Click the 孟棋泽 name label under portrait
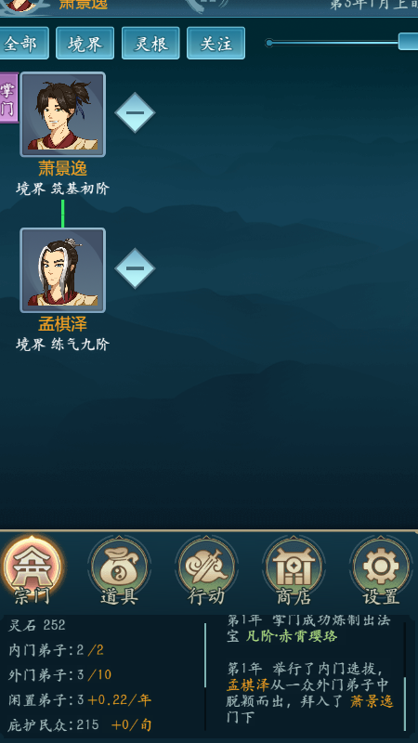 tap(62, 324)
